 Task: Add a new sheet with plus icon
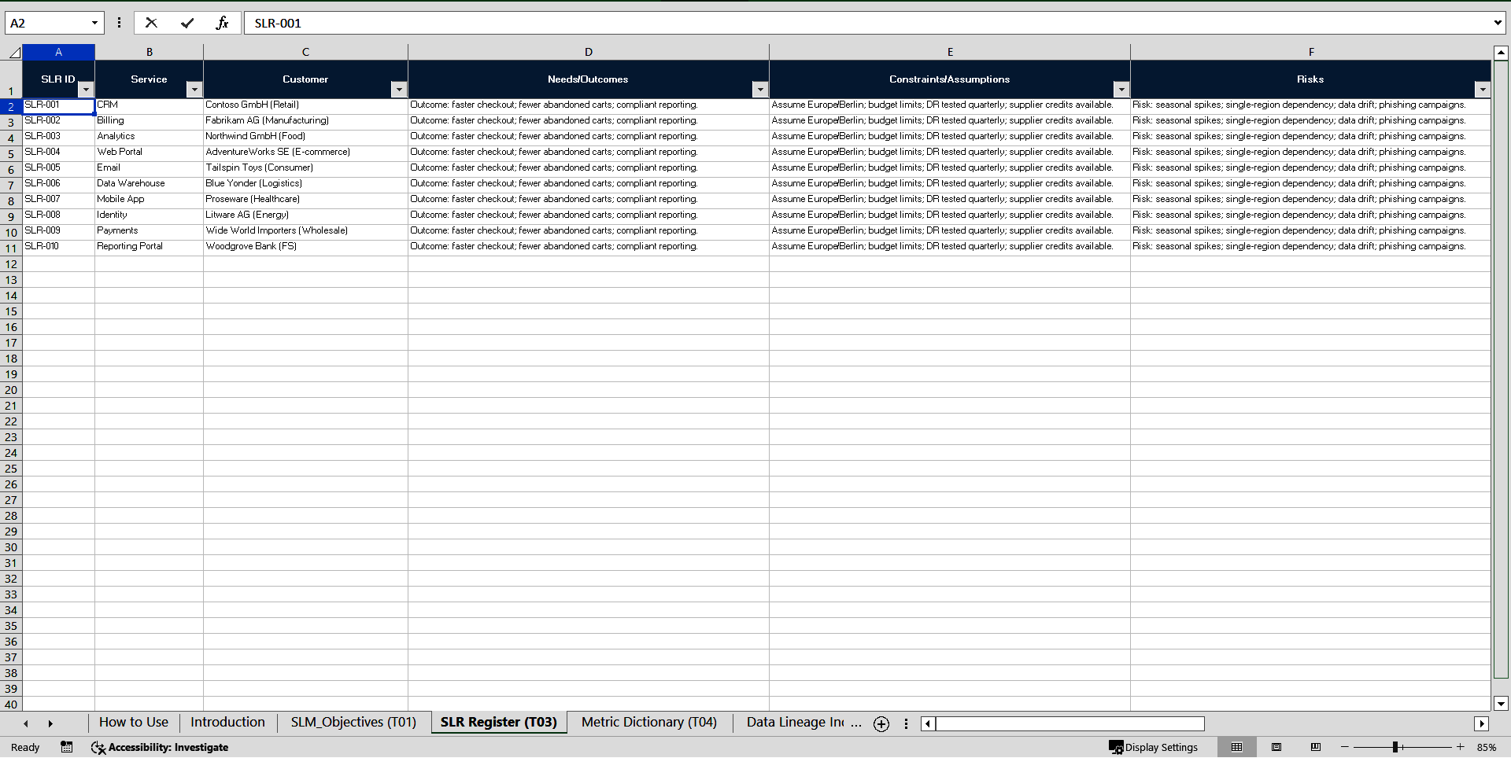[x=881, y=723]
